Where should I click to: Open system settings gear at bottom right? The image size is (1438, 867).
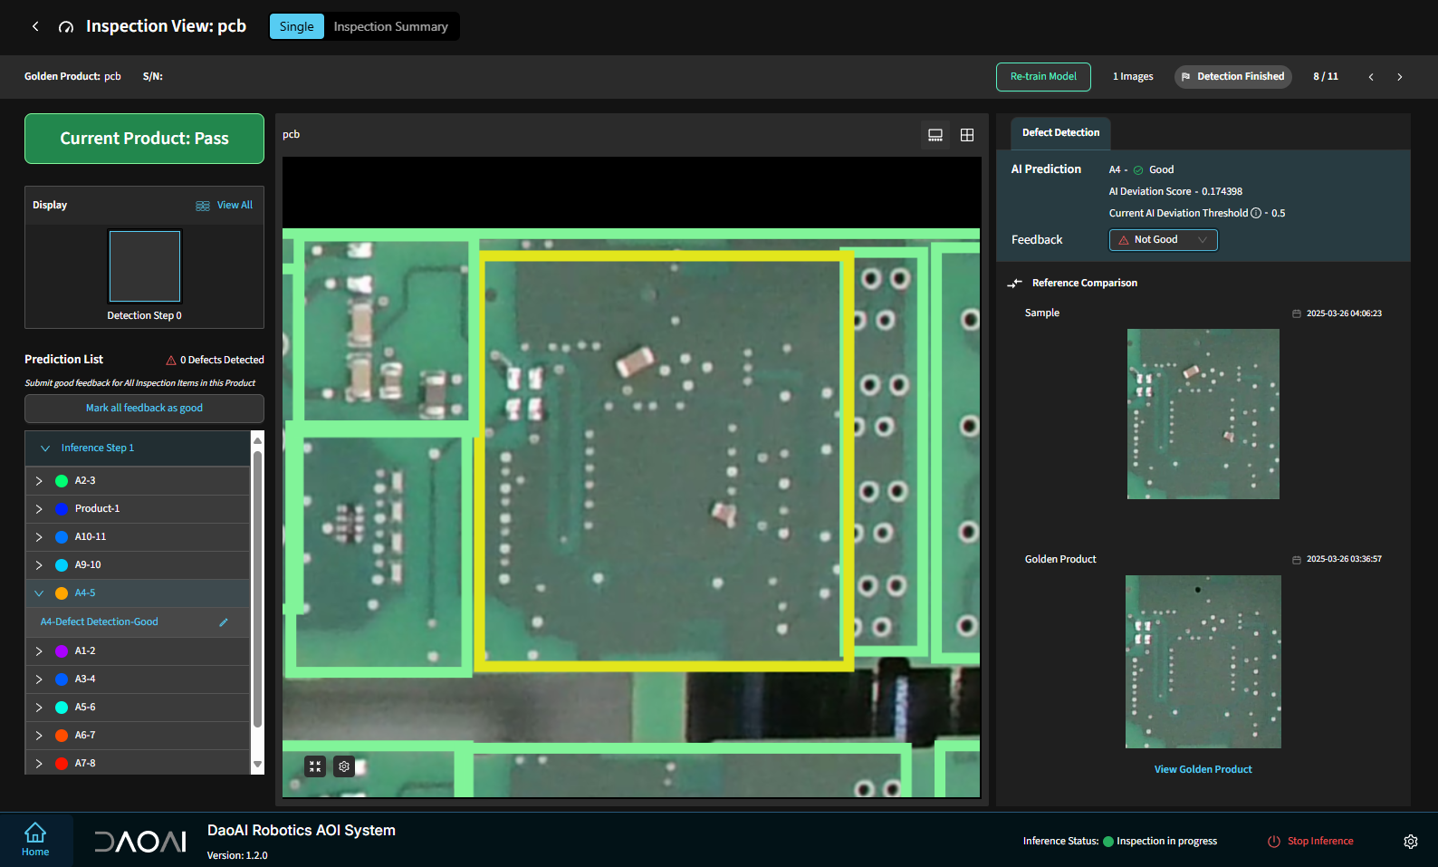(x=1410, y=842)
